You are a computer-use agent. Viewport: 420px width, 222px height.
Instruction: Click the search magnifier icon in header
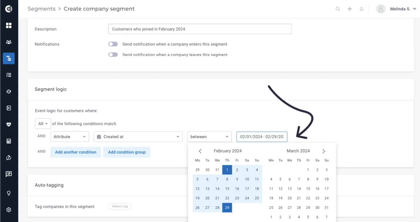pos(338,9)
